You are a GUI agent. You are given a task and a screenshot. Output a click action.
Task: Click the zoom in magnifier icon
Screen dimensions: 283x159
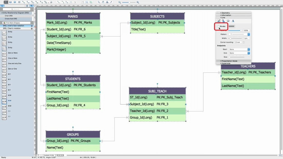[138, 2]
